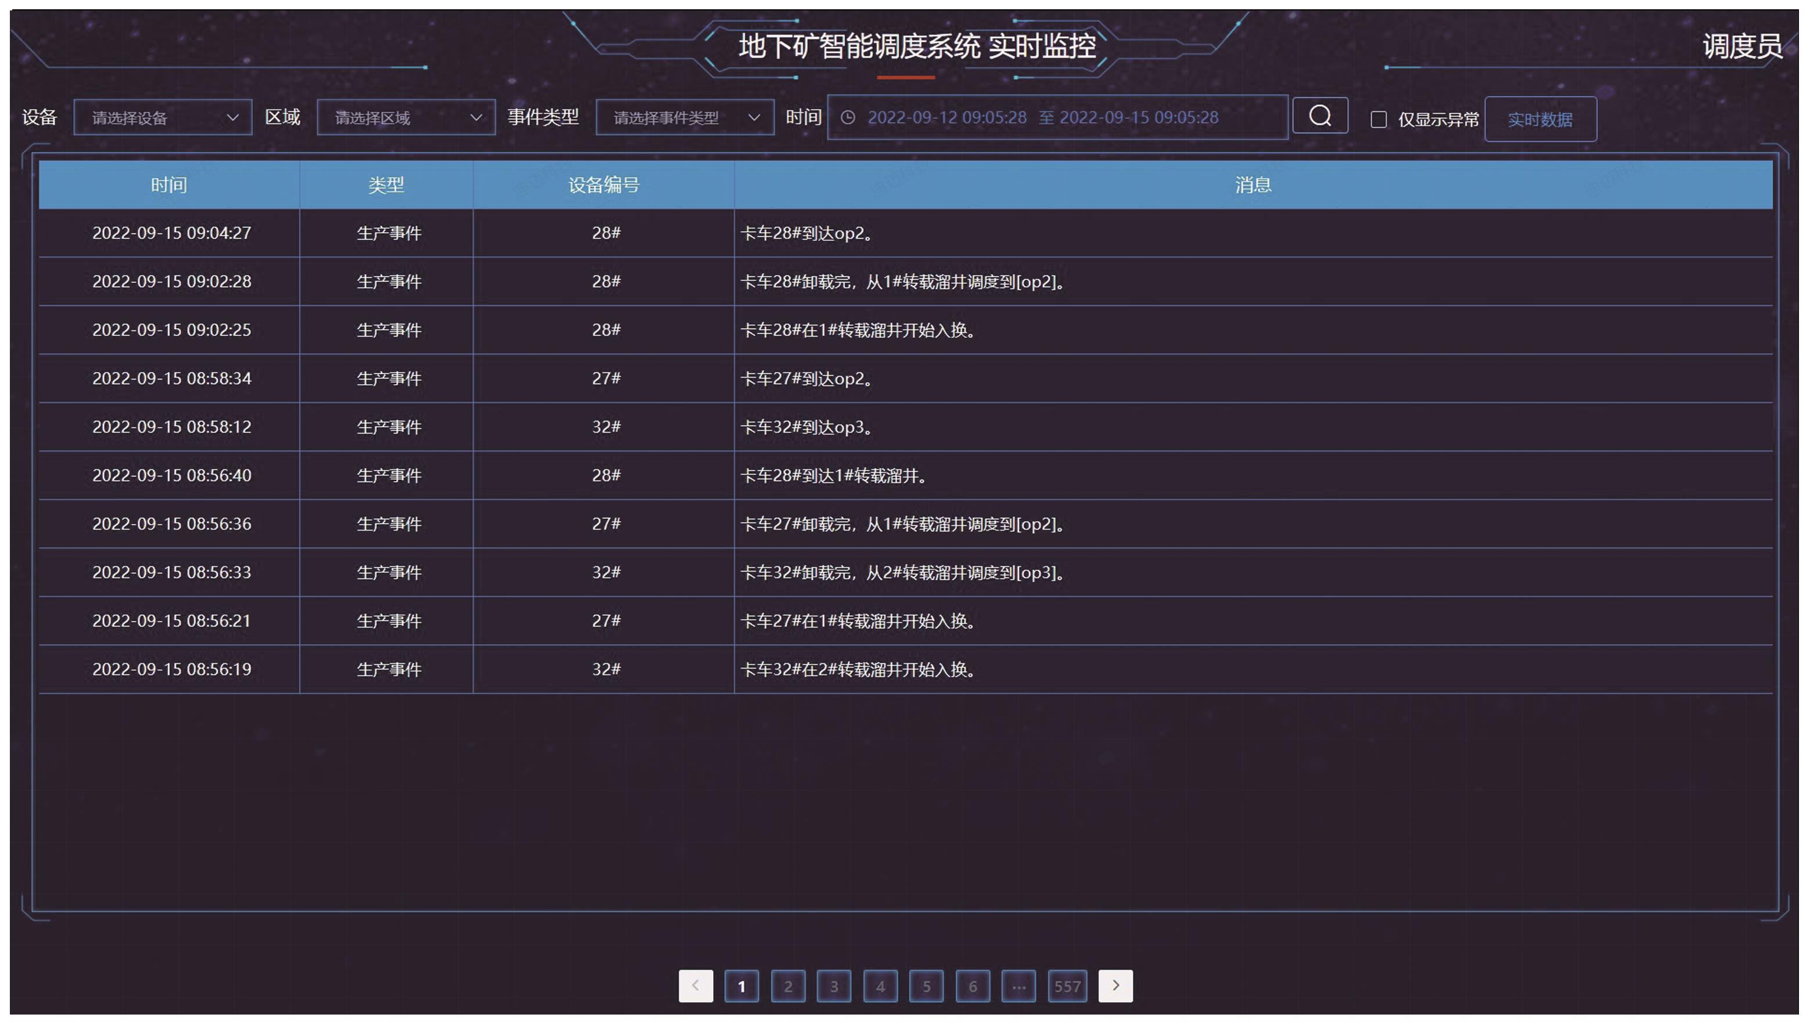The width and height of the screenshot is (1810, 1025).
Task: Select page 4 in pagination
Action: click(x=880, y=986)
